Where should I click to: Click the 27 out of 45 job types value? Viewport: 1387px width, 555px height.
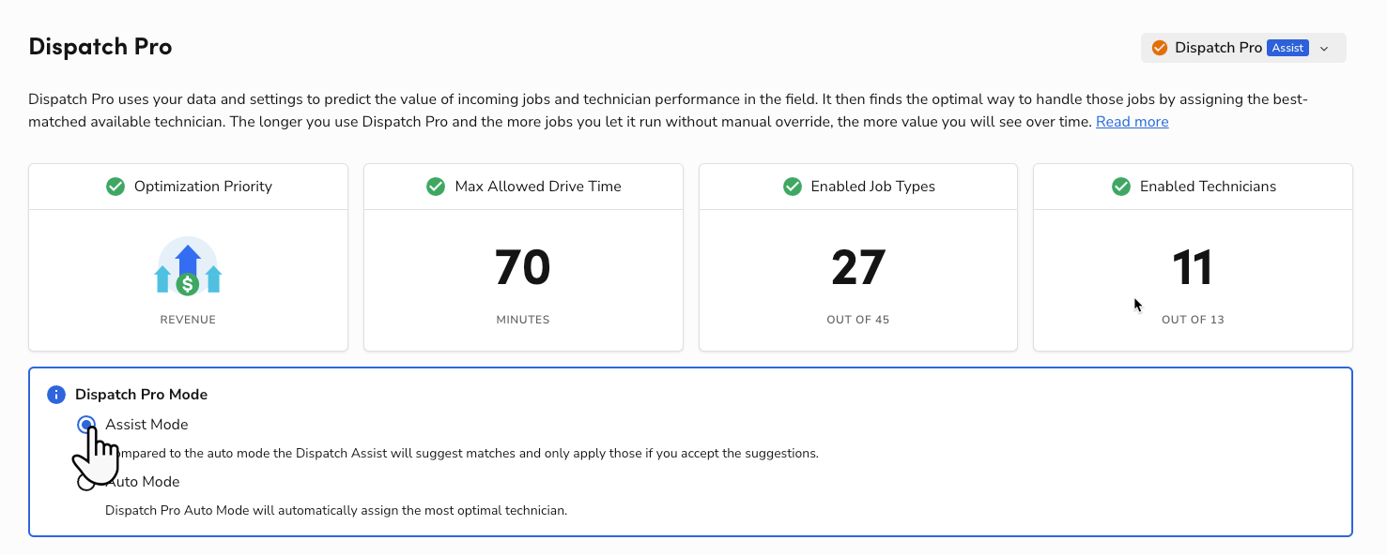pos(857,268)
